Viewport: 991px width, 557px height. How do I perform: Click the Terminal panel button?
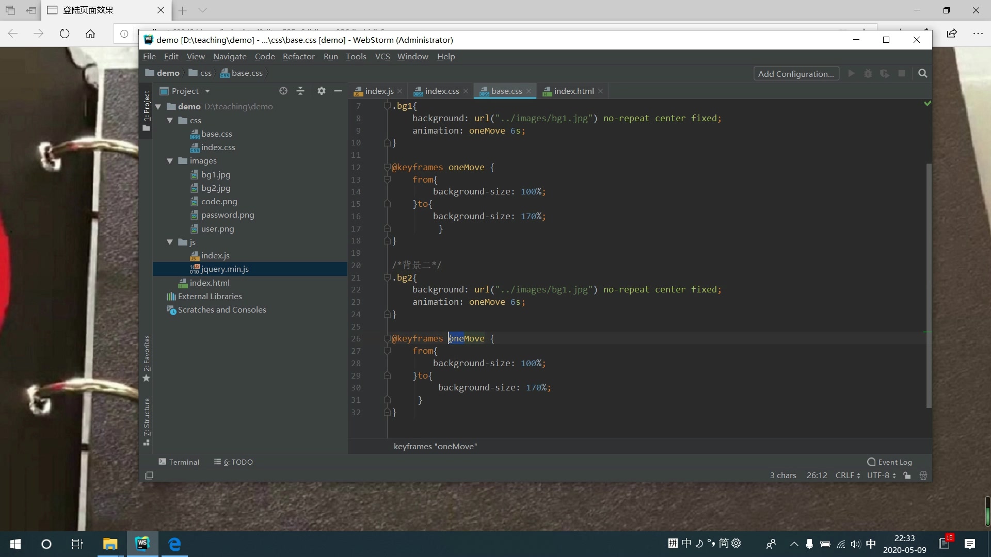coord(178,462)
